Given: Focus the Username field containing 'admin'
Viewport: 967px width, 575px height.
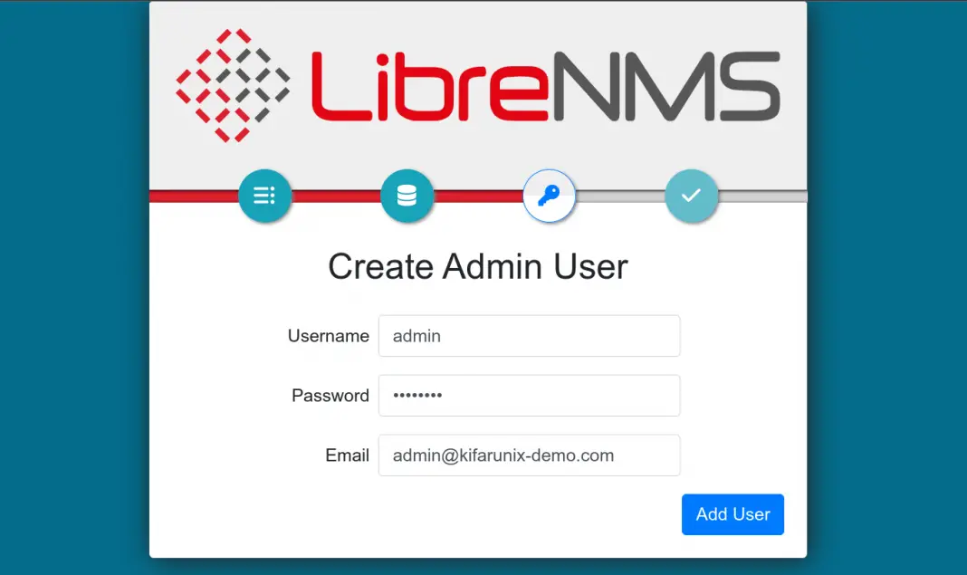Looking at the screenshot, I should (x=529, y=336).
